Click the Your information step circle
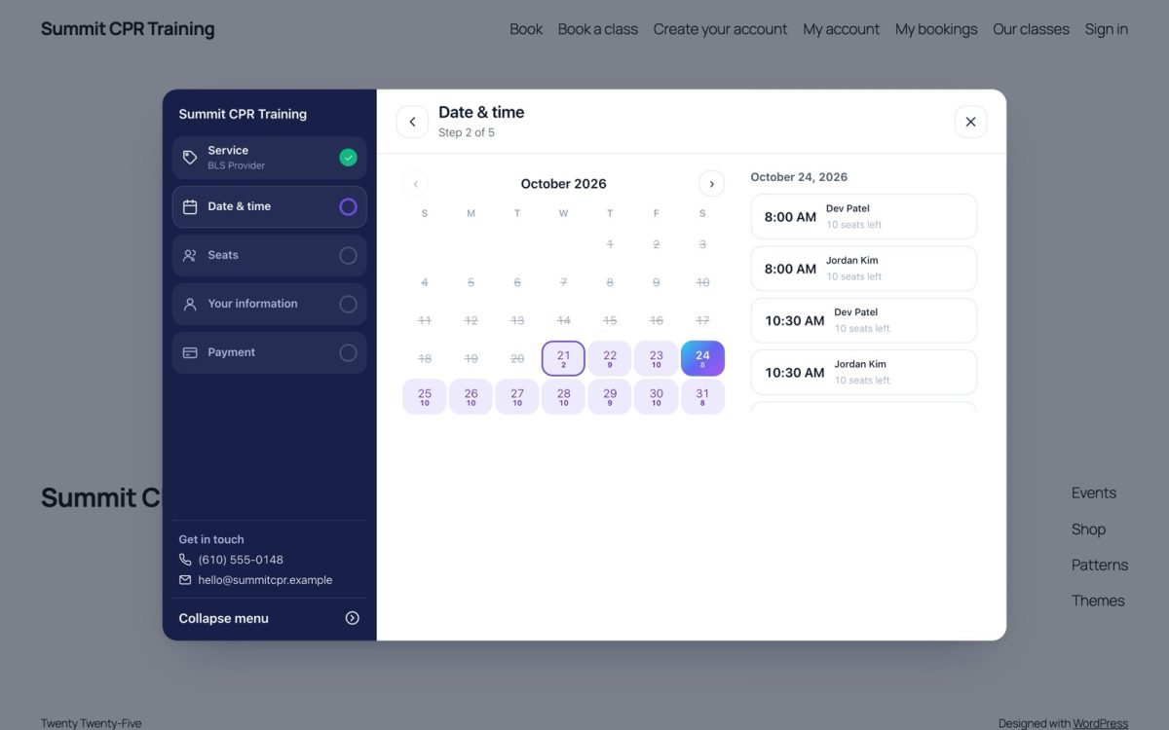The image size is (1169, 730). tap(348, 304)
